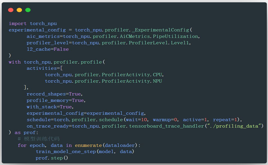Click '_ExperimentalConfig(' in the assignment line

pos(162,30)
